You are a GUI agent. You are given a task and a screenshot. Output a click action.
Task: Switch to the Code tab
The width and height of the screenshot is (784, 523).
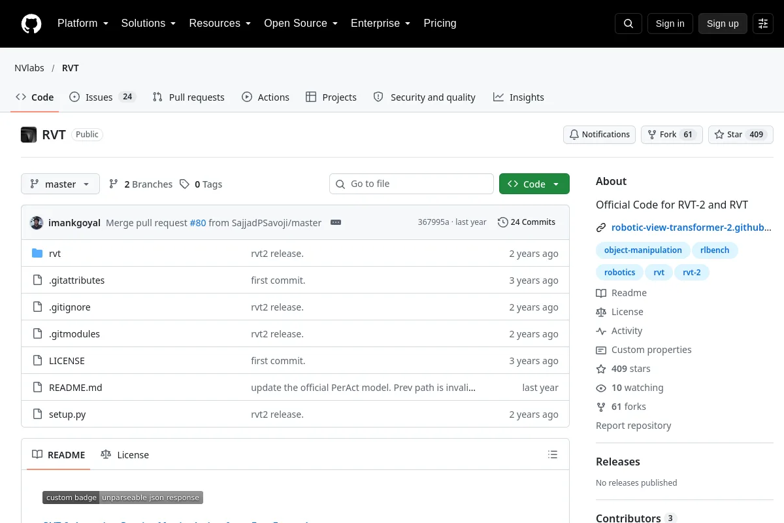point(35,97)
